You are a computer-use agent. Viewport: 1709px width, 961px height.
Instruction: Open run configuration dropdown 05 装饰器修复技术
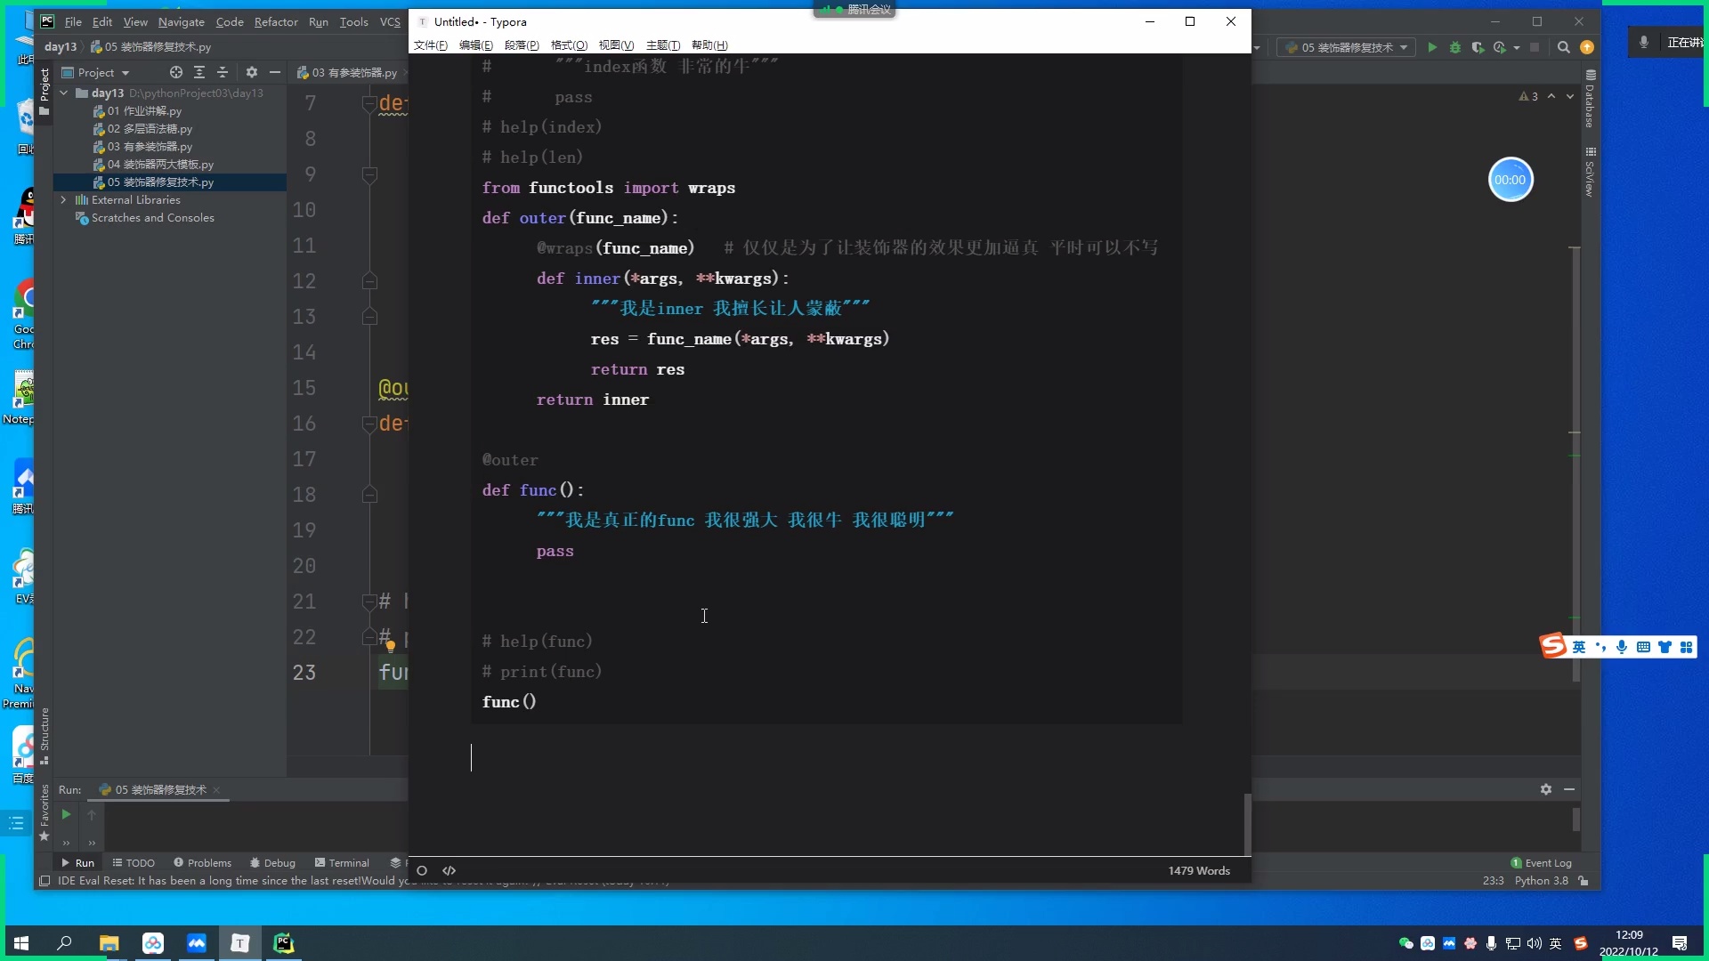click(1346, 47)
